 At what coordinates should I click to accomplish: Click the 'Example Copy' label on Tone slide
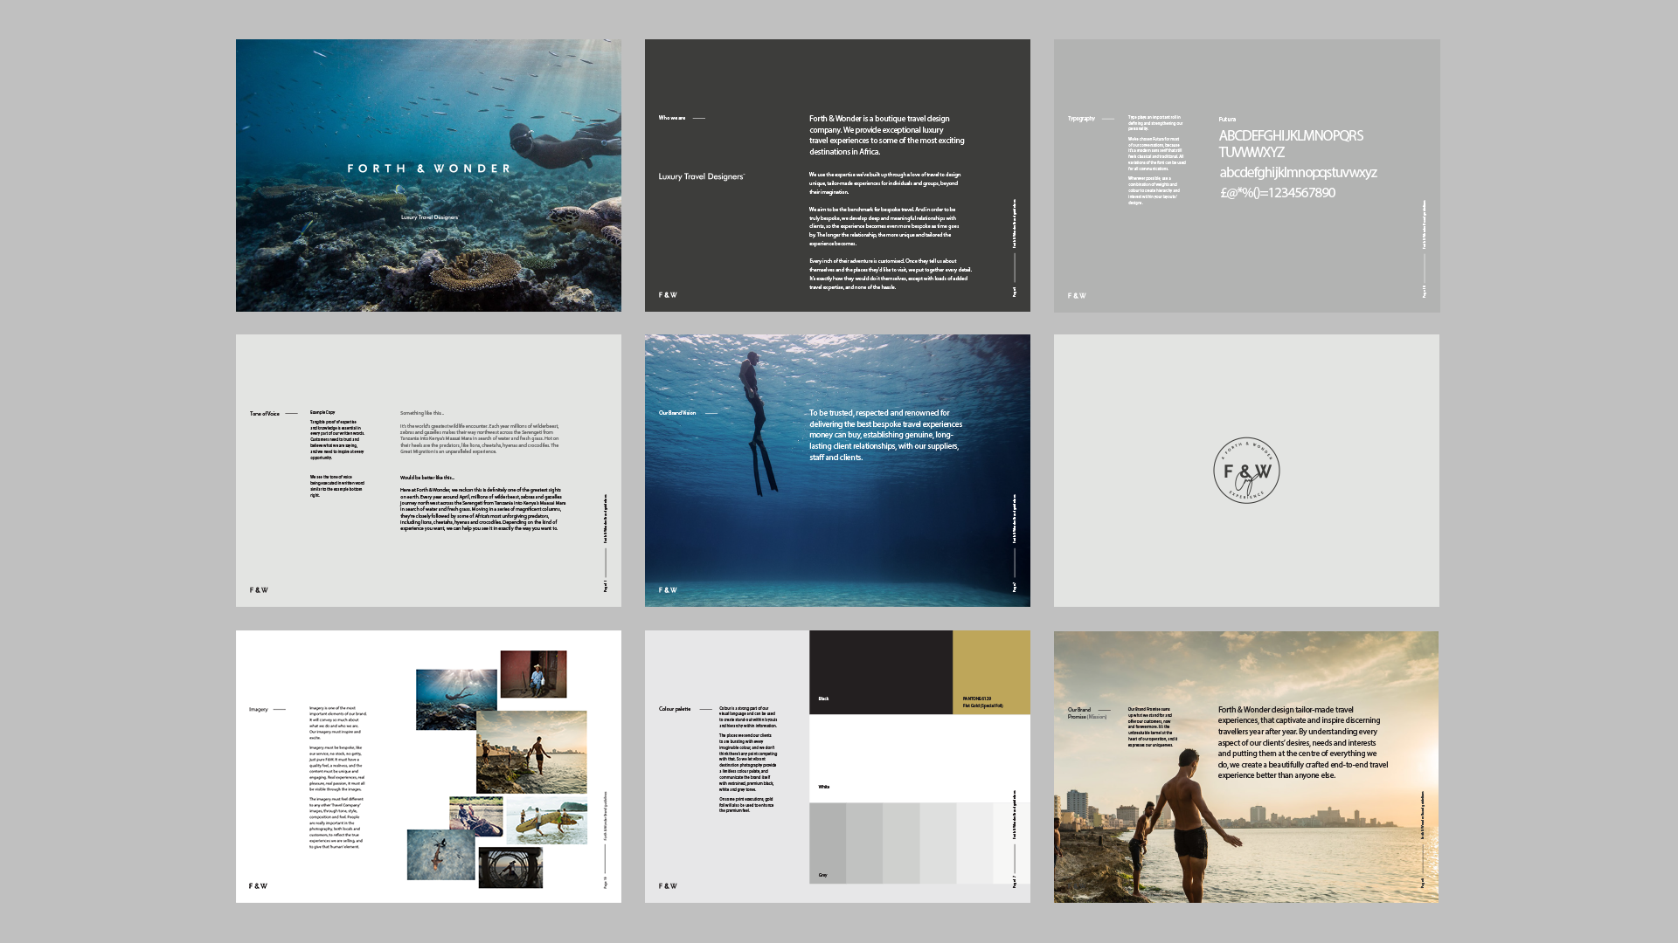pos(322,412)
